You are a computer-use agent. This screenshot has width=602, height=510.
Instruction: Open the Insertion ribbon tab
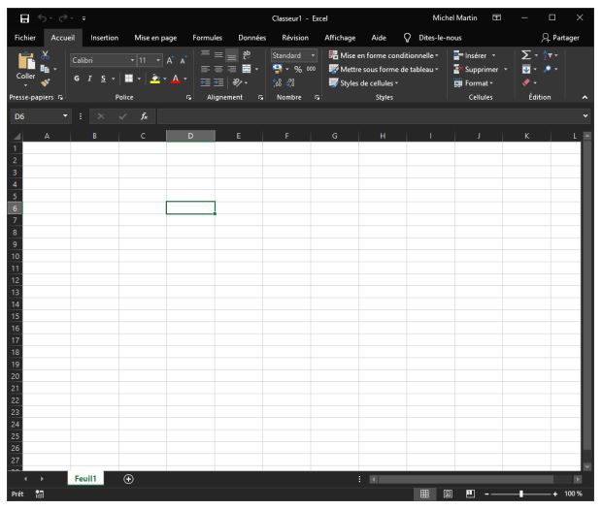[x=104, y=38]
